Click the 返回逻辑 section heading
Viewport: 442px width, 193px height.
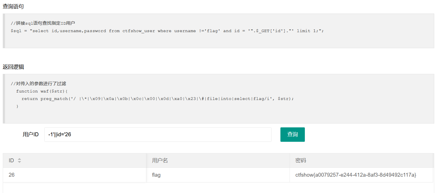13,67
